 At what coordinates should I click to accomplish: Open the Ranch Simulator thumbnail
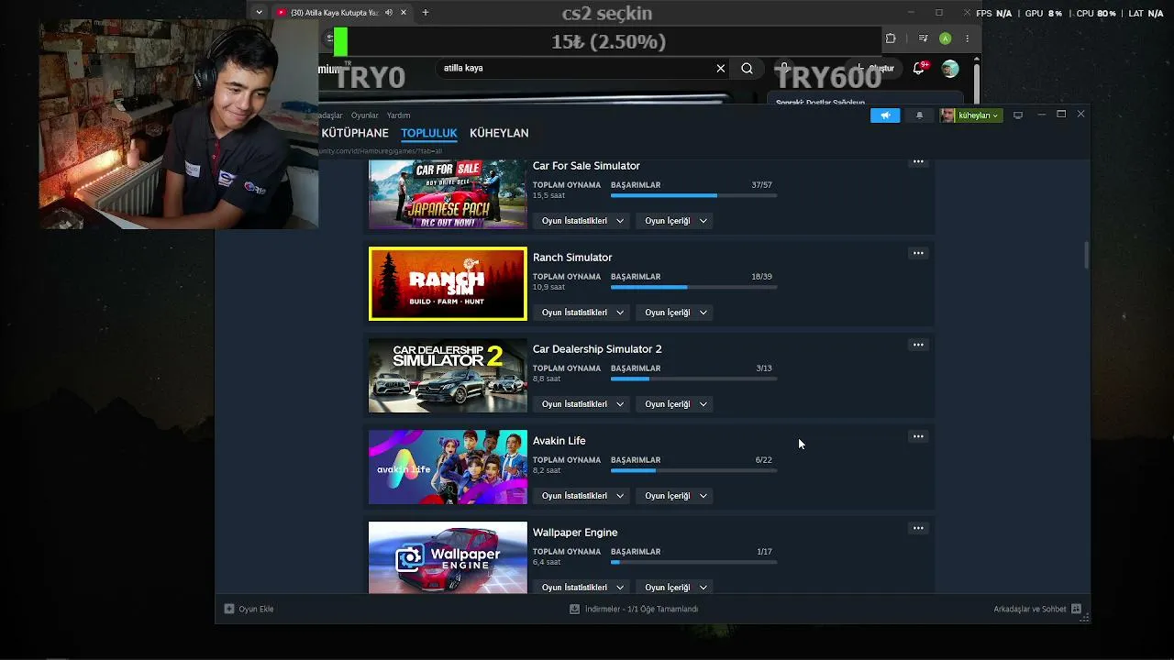(x=448, y=284)
